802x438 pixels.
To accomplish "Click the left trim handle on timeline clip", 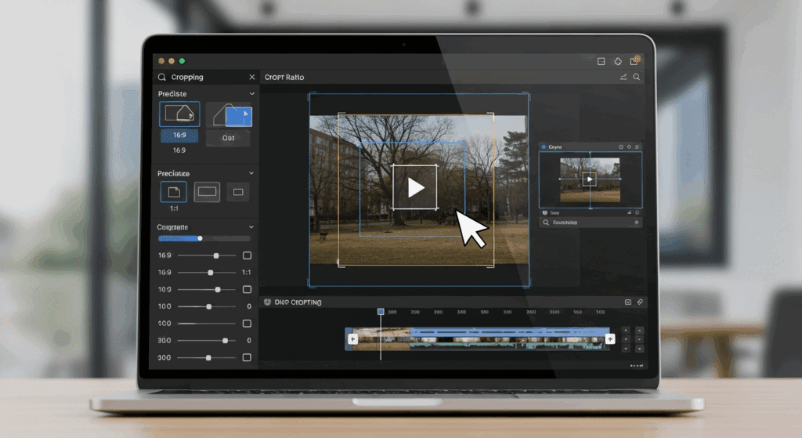I will tap(352, 338).
